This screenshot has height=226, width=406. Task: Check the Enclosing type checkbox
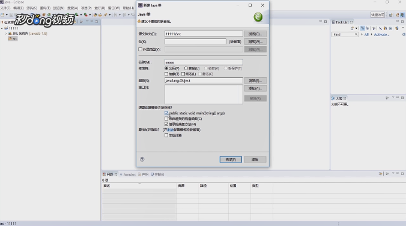(x=140, y=49)
